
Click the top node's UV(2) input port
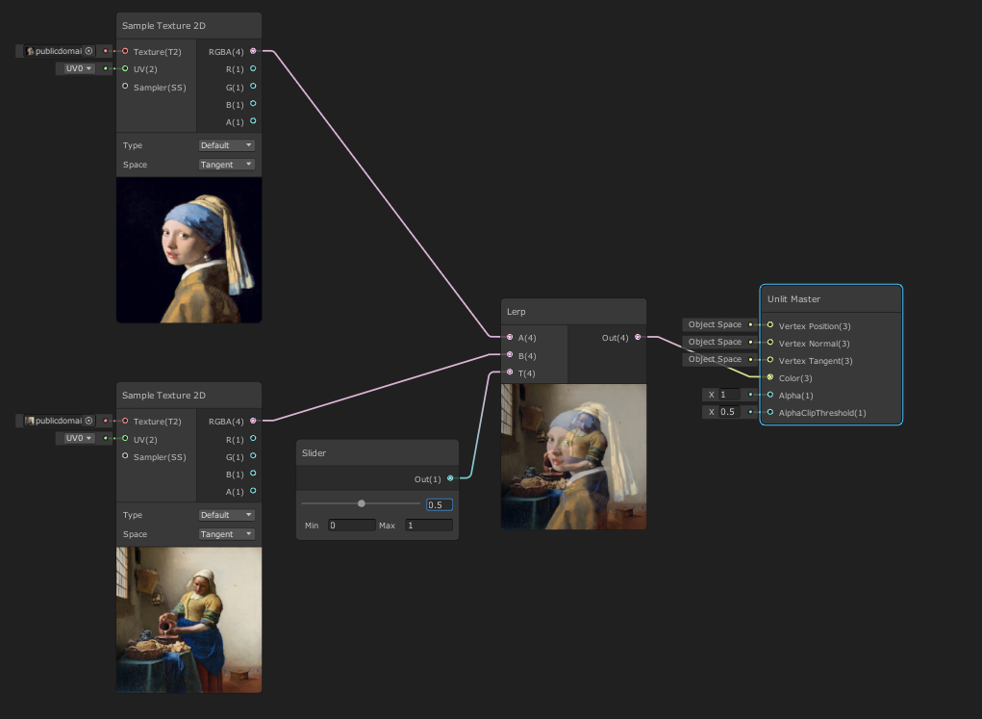coord(125,68)
